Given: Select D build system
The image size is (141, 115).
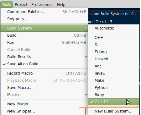Looking at the screenshot, I should (114, 45).
